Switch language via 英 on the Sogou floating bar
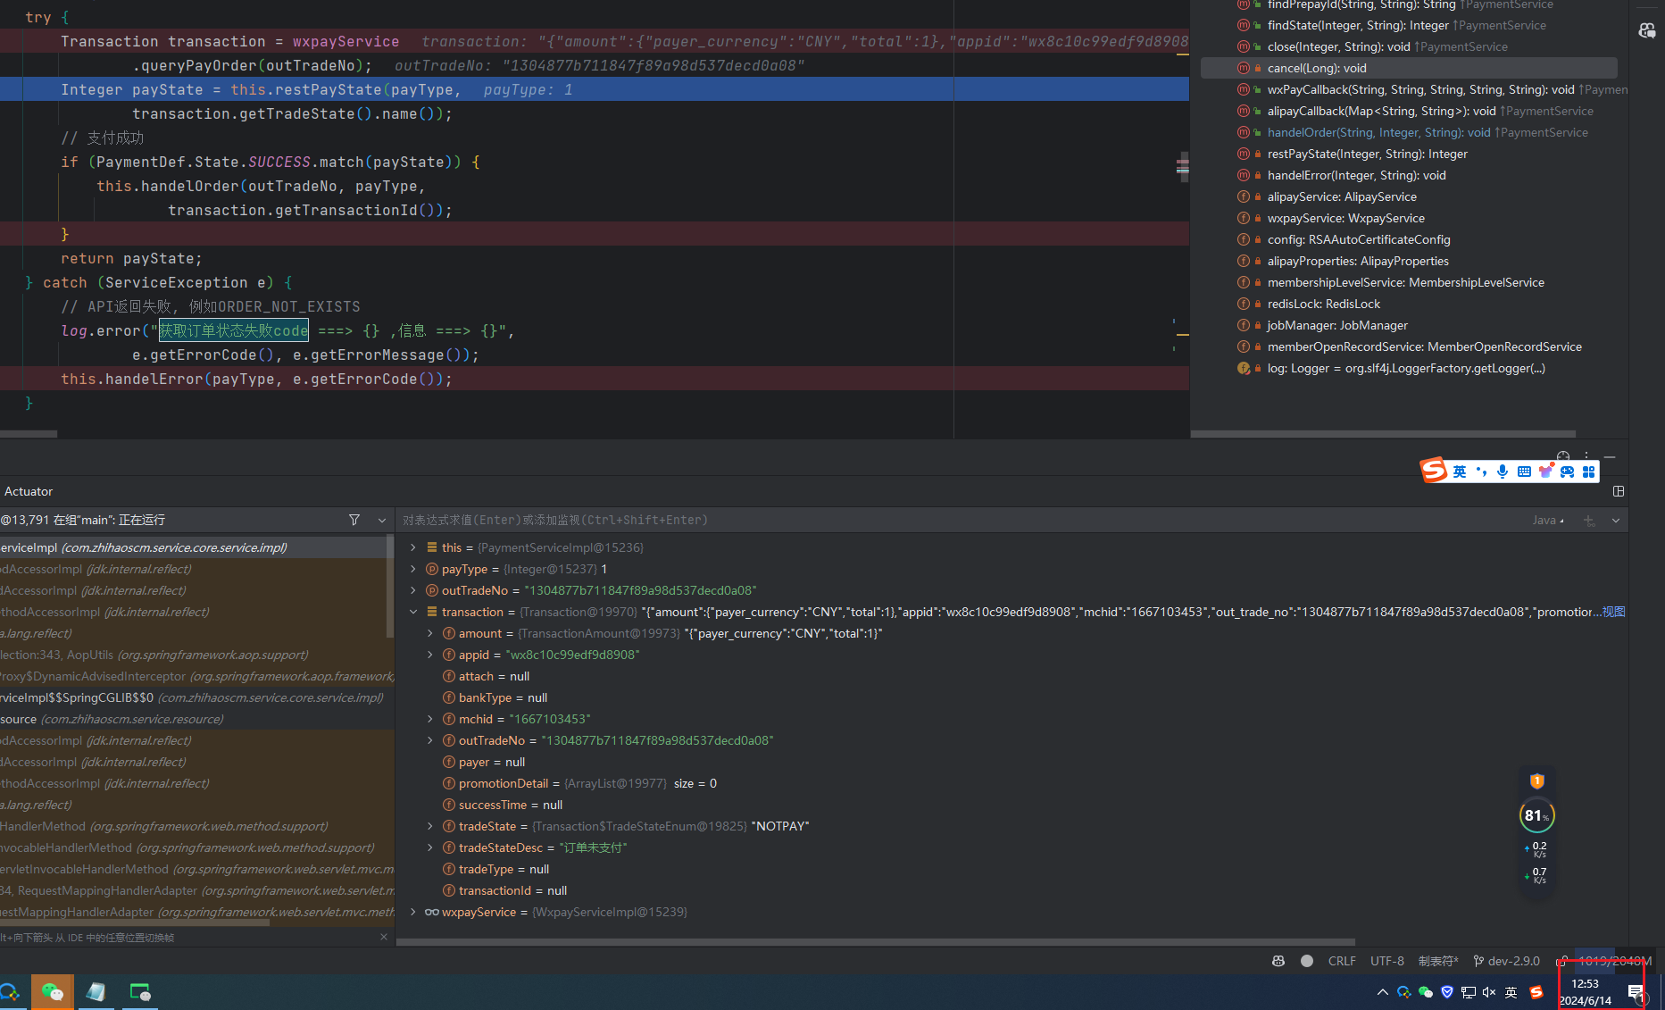The image size is (1665, 1010). (1460, 472)
